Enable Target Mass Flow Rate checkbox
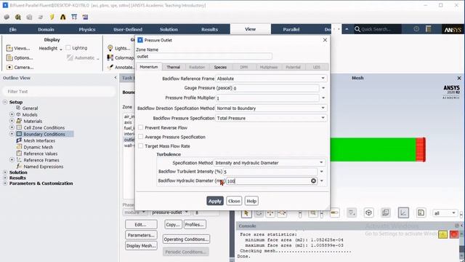This screenshot has height=262, width=465. [x=140, y=146]
